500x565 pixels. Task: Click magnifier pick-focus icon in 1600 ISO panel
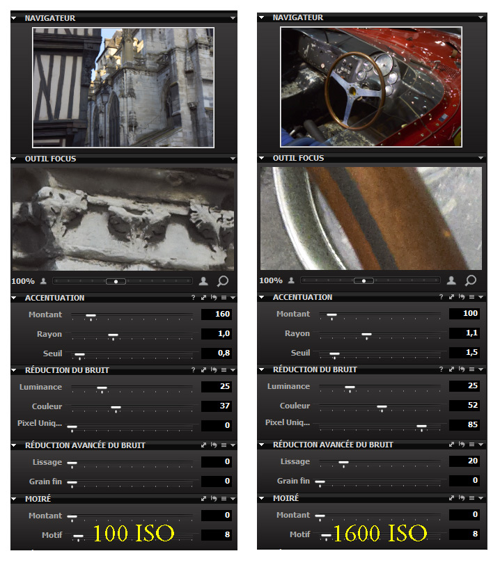click(471, 280)
